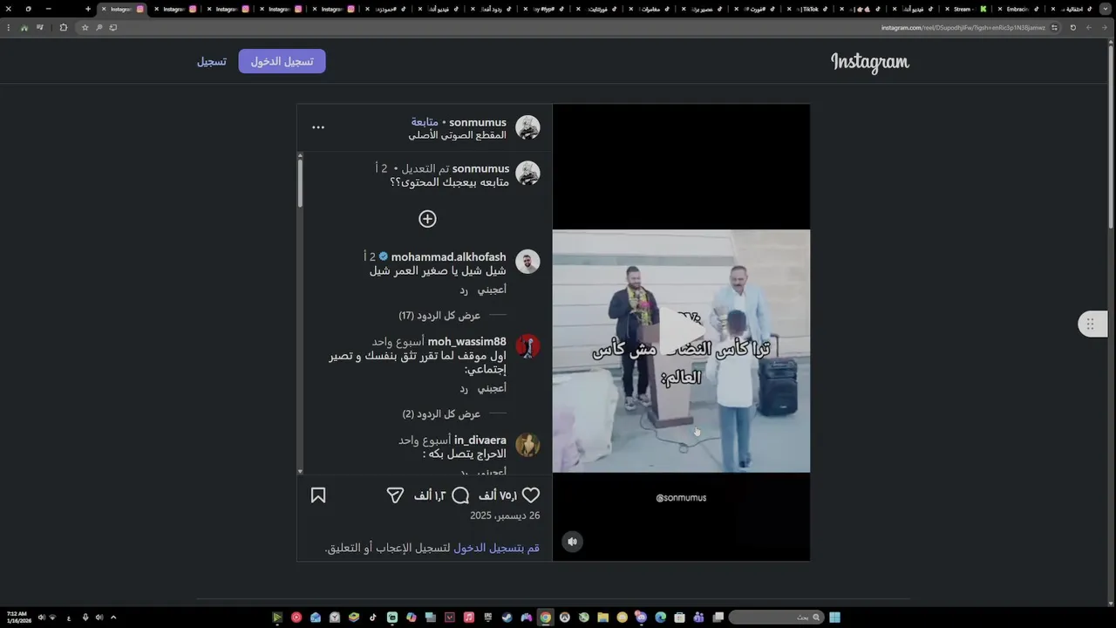
Task: Open in_divaera avatar
Action: (527, 445)
